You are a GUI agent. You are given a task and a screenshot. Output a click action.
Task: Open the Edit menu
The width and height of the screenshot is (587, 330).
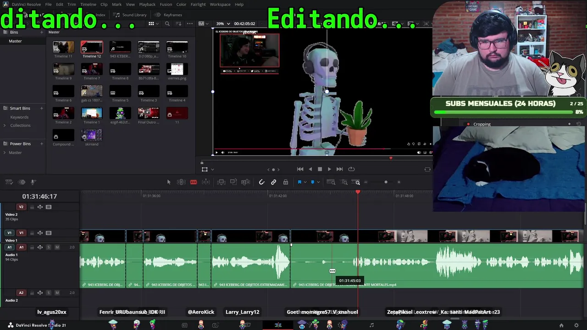60,5
